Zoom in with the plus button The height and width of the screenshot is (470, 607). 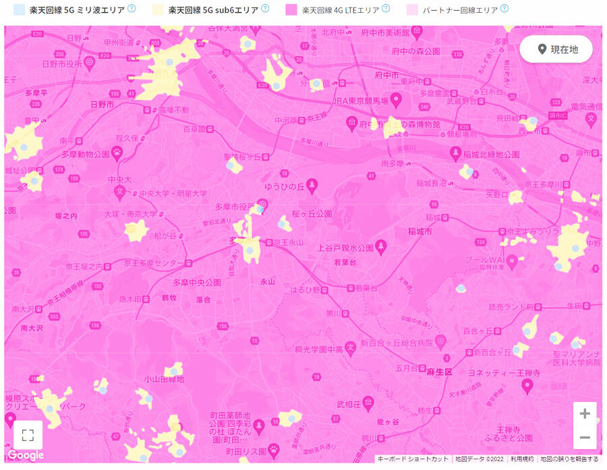585,413
